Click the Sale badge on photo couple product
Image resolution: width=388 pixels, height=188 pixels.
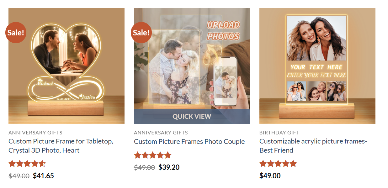[141, 32]
